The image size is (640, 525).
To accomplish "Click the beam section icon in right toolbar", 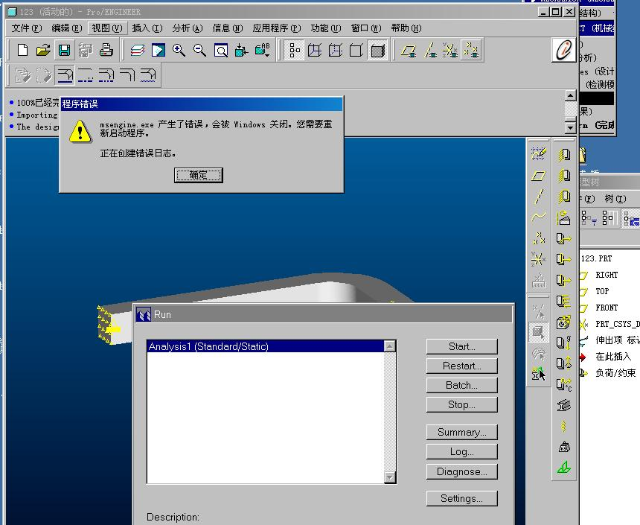I will coord(564,405).
